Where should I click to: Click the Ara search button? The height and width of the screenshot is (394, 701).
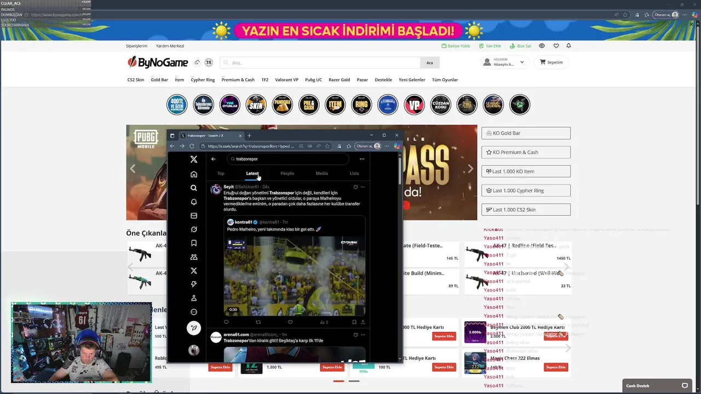click(429, 63)
